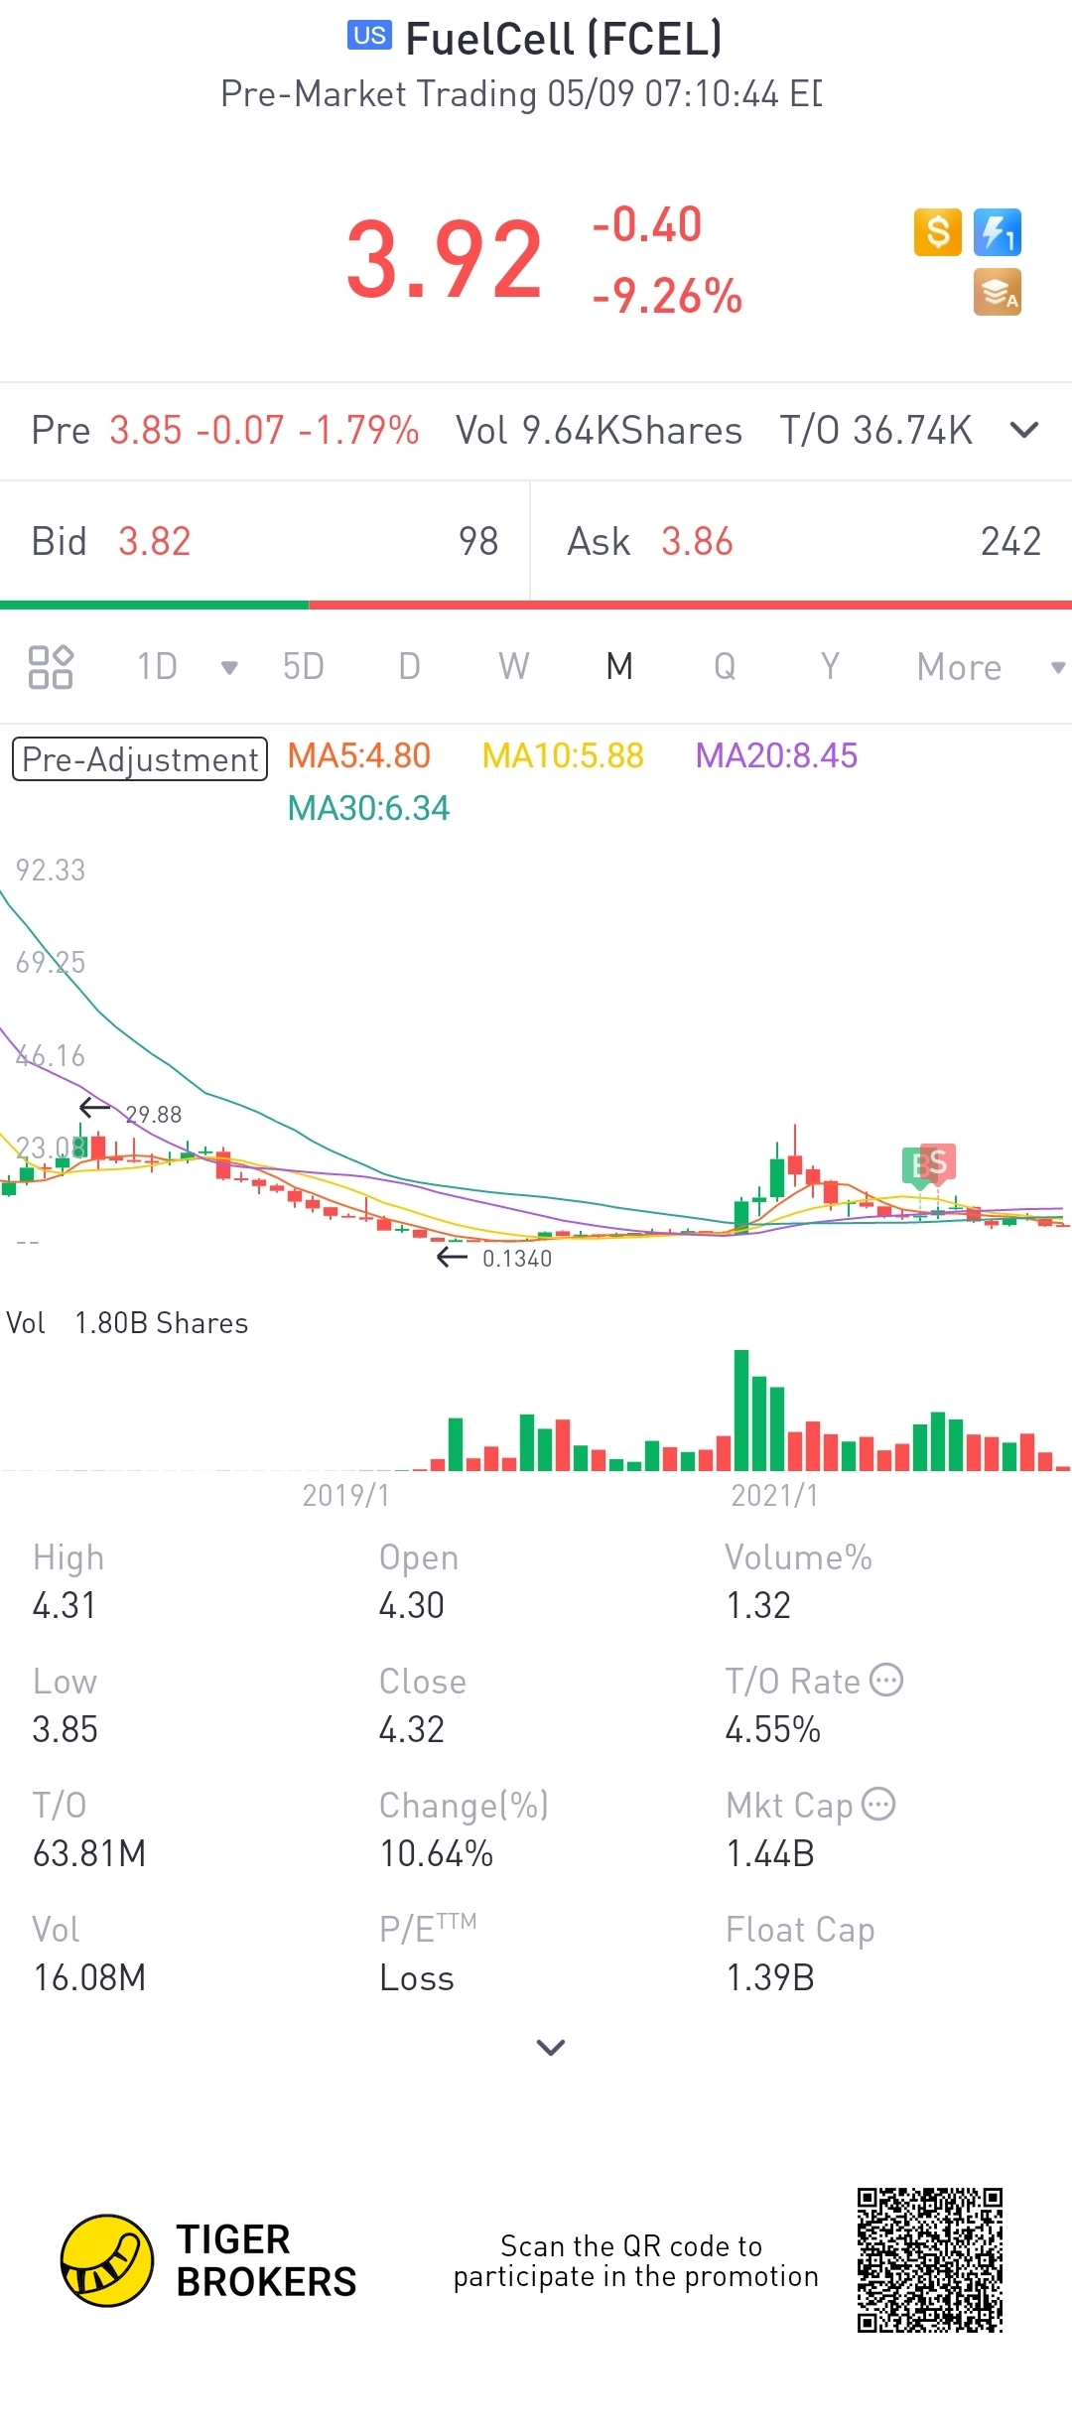Switch to the weekly W chart tab
The image size is (1072, 2432).
coord(514,667)
